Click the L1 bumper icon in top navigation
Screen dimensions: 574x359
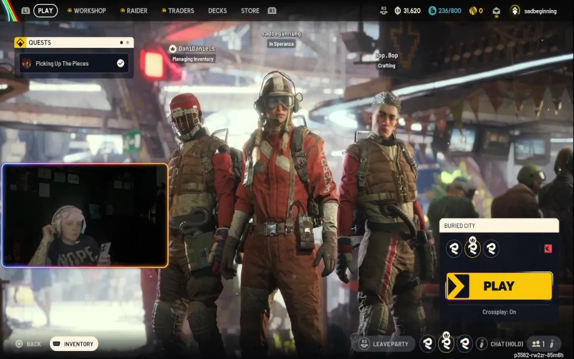[x=25, y=10]
